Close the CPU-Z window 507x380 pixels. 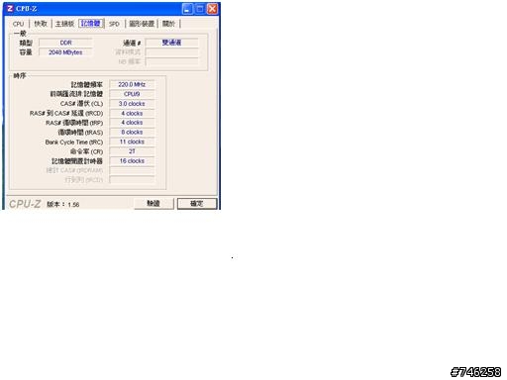pyautogui.click(x=212, y=9)
